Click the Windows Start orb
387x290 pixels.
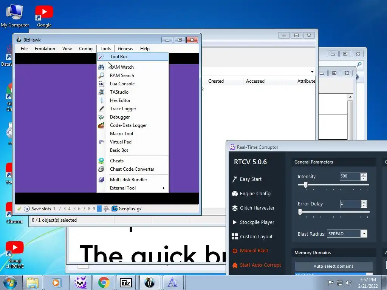pos(10,282)
